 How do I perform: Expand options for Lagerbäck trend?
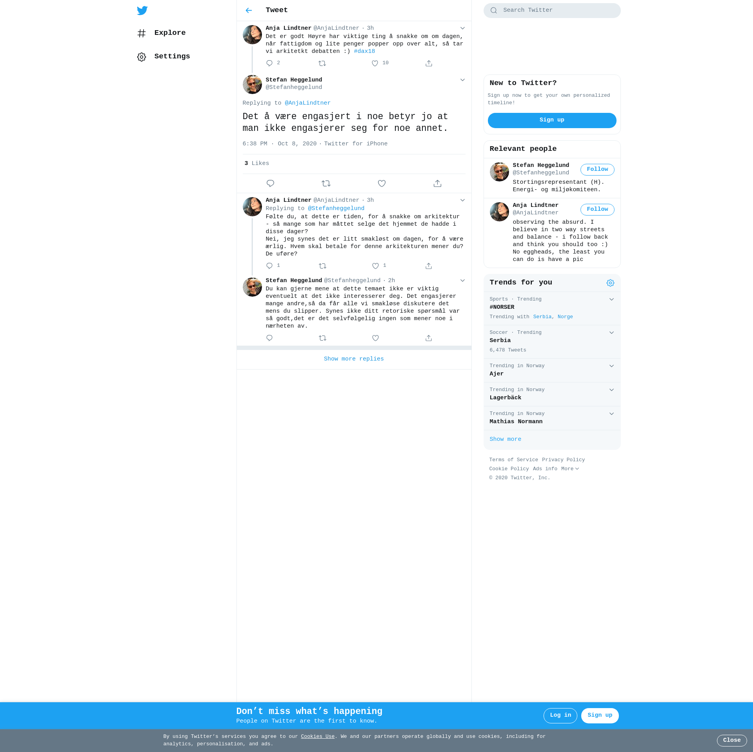point(611,390)
